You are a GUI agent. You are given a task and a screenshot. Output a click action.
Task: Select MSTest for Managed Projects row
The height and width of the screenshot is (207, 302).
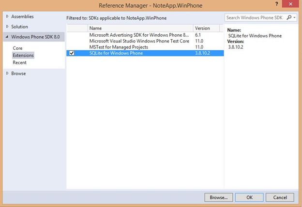pyautogui.click(x=145, y=47)
